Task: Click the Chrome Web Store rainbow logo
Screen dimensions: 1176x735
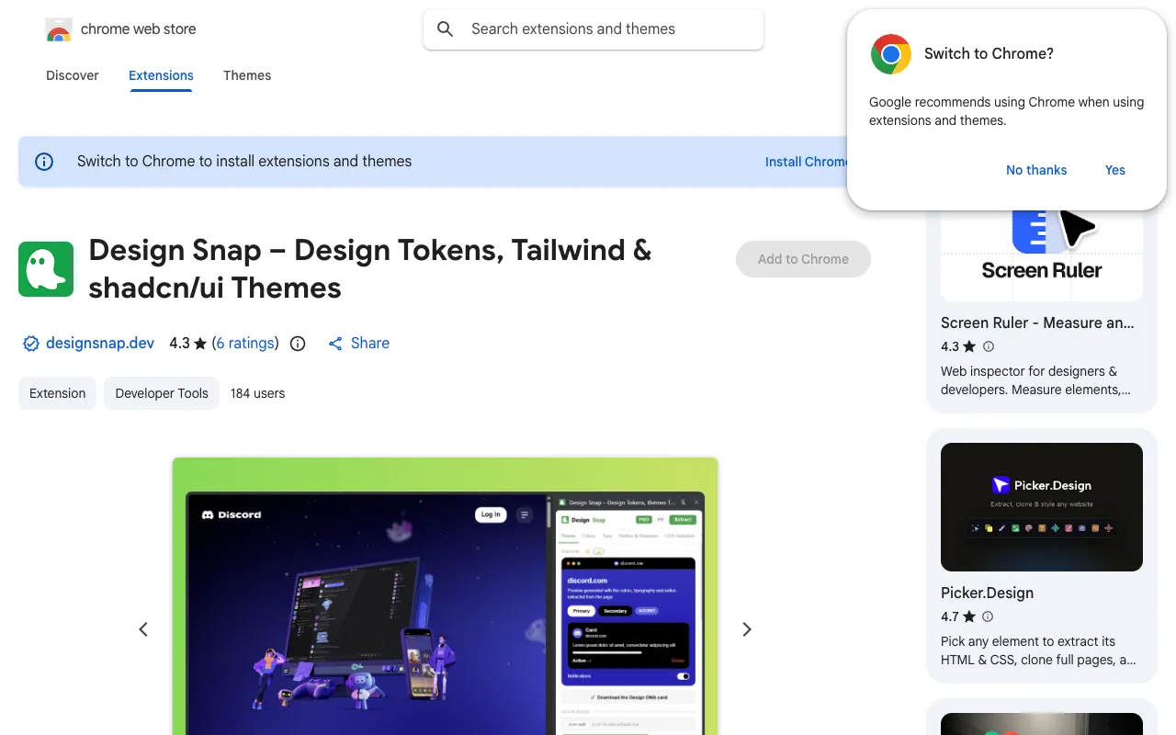Action: tap(59, 29)
